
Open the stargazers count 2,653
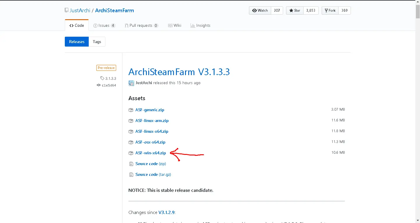(x=311, y=10)
